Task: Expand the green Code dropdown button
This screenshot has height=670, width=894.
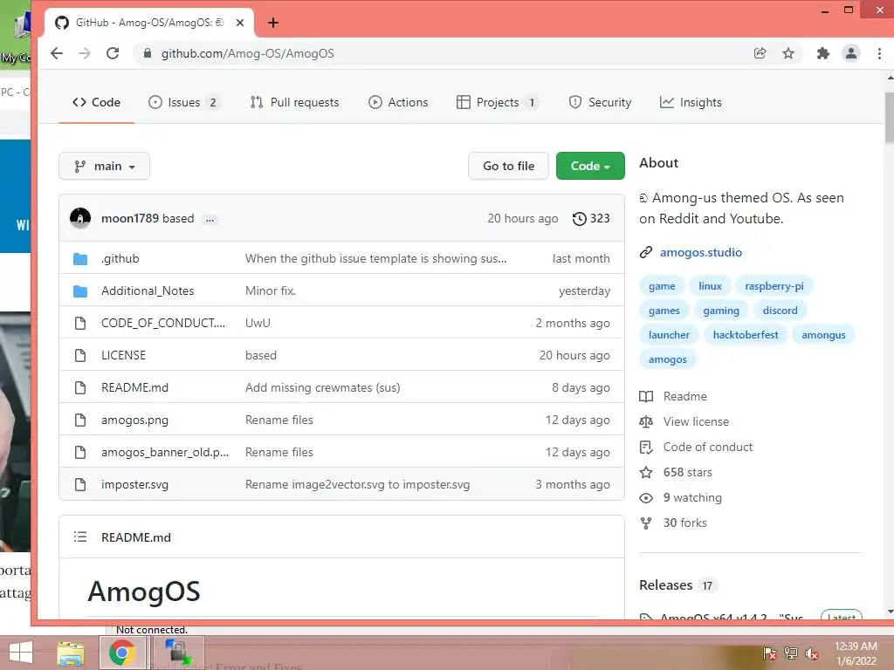Action: coord(590,166)
